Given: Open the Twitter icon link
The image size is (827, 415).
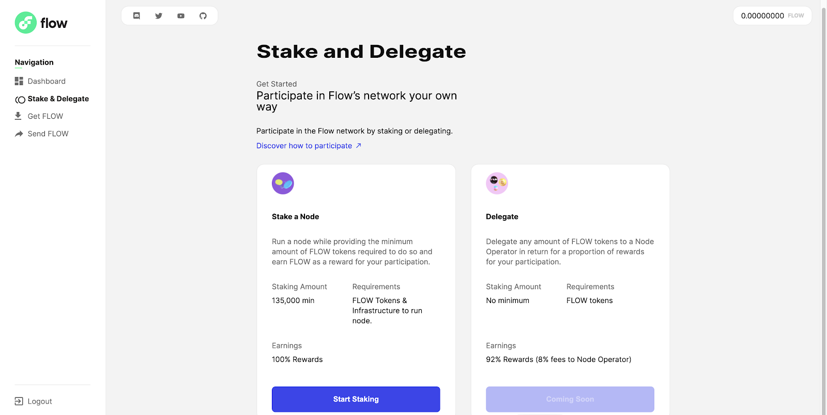Looking at the screenshot, I should pyautogui.click(x=159, y=16).
